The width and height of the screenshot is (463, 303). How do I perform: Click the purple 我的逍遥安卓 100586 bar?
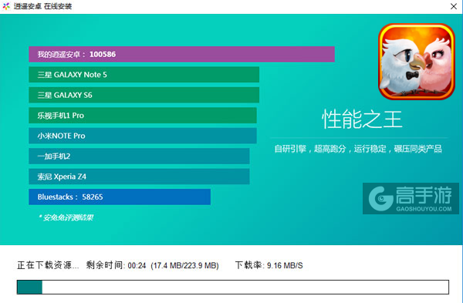coord(181,54)
